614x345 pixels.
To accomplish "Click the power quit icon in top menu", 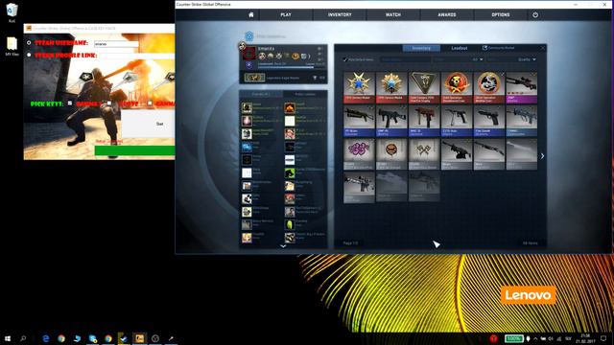I will (535, 15).
